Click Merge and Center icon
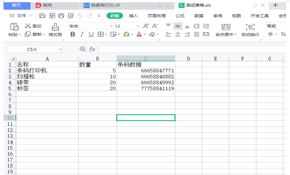290x175 pixels. [226, 27]
